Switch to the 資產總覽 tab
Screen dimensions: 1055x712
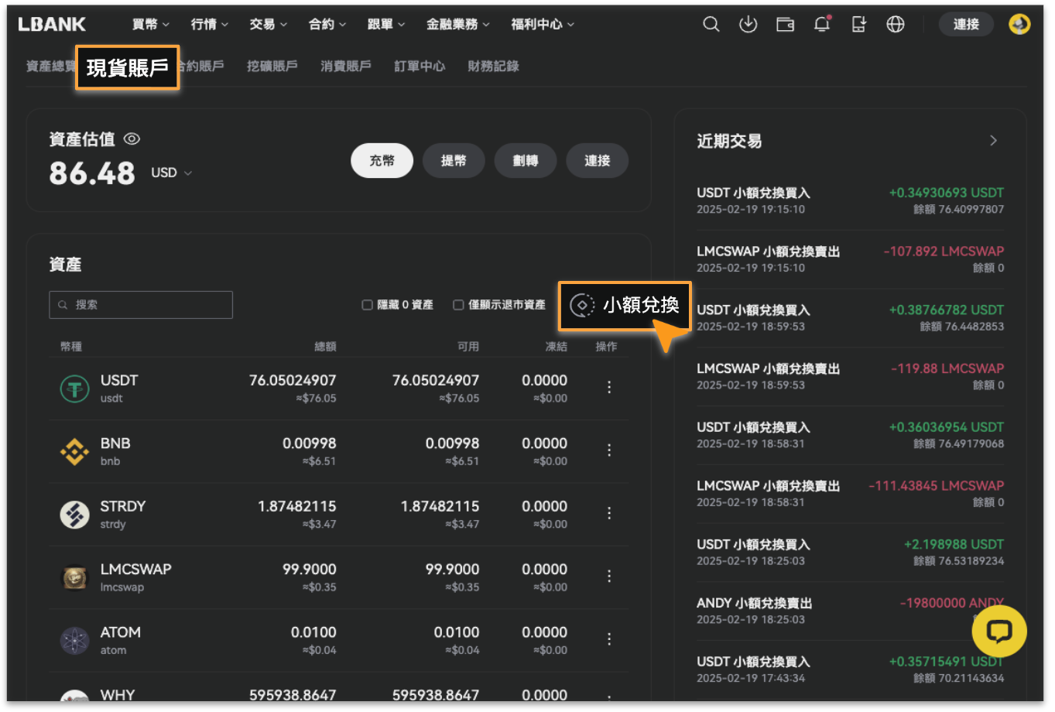tap(50, 67)
